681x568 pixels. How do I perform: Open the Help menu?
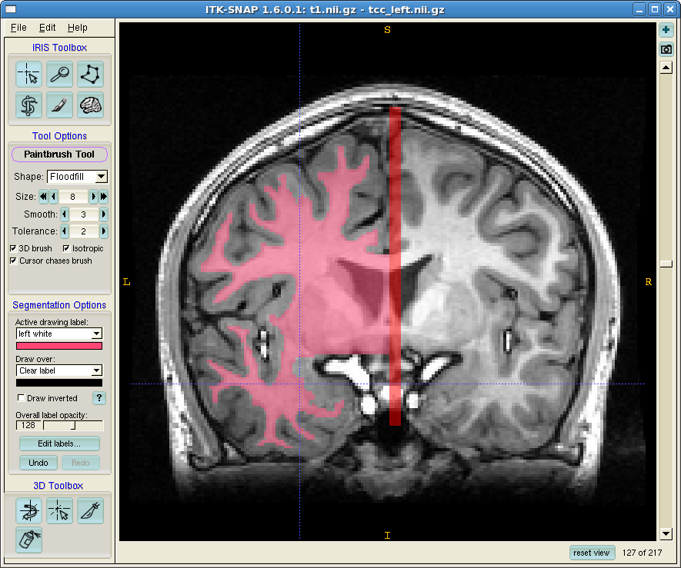pos(77,28)
